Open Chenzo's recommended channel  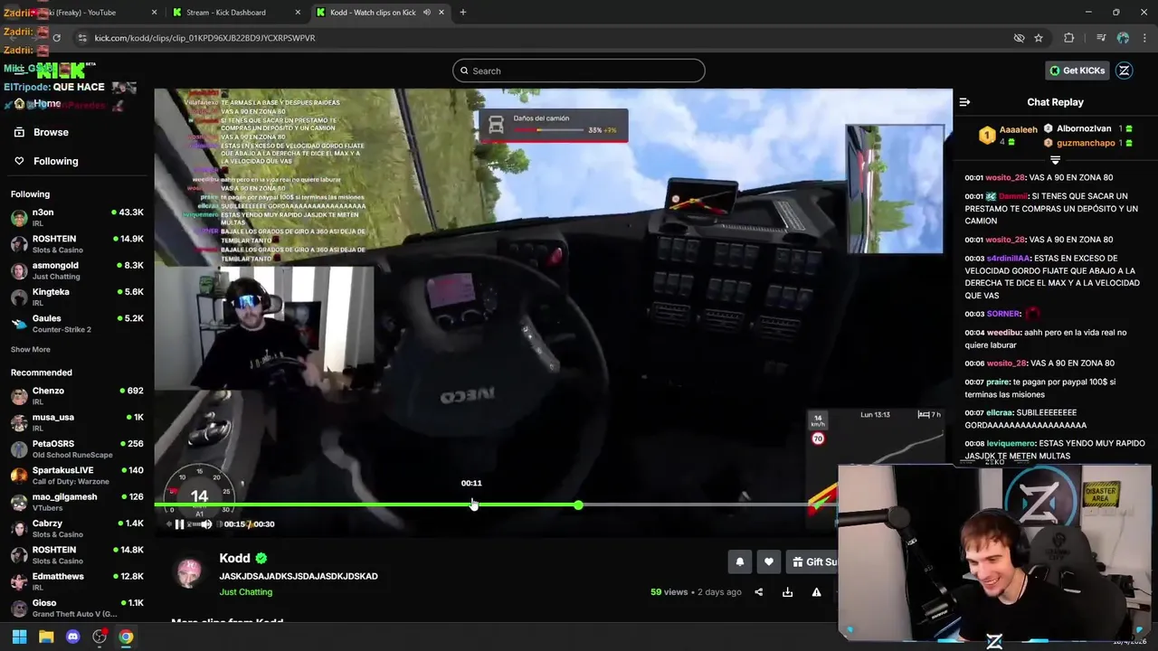[77, 396]
